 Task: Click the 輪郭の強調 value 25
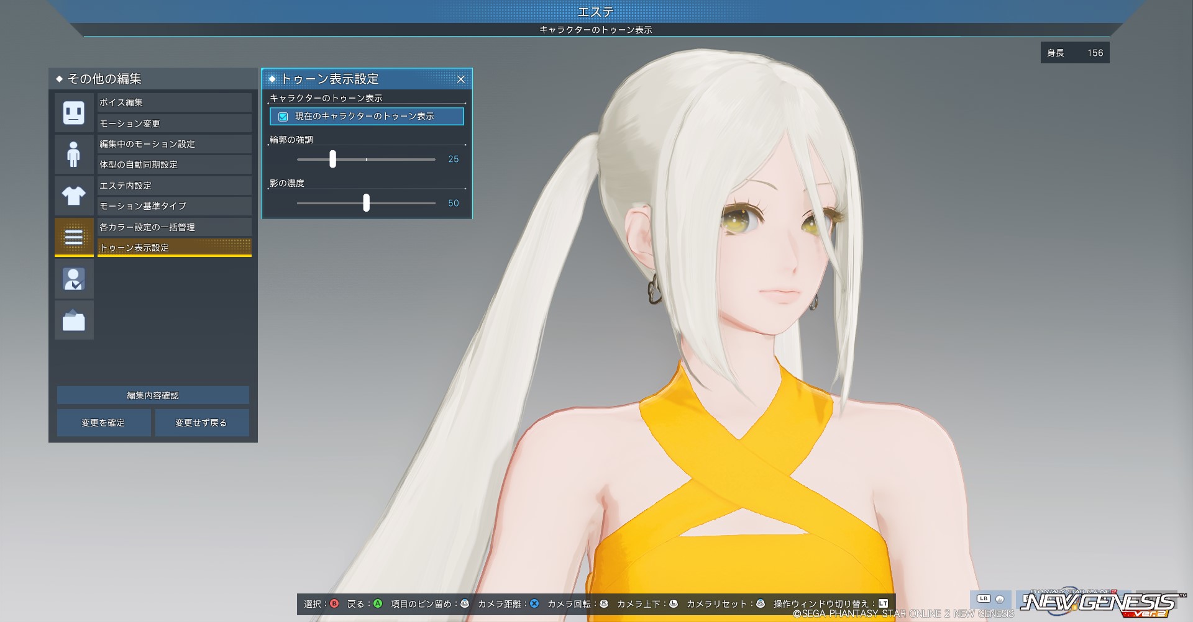pos(454,160)
